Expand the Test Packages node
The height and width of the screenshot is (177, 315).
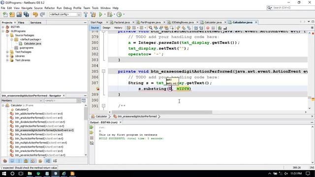coord(7,52)
